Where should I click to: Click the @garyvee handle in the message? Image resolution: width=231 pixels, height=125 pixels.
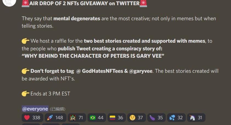coord(140,71)
